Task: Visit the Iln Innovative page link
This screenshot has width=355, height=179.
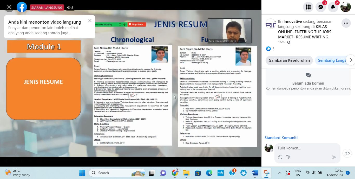Action: tap(290, 22)
